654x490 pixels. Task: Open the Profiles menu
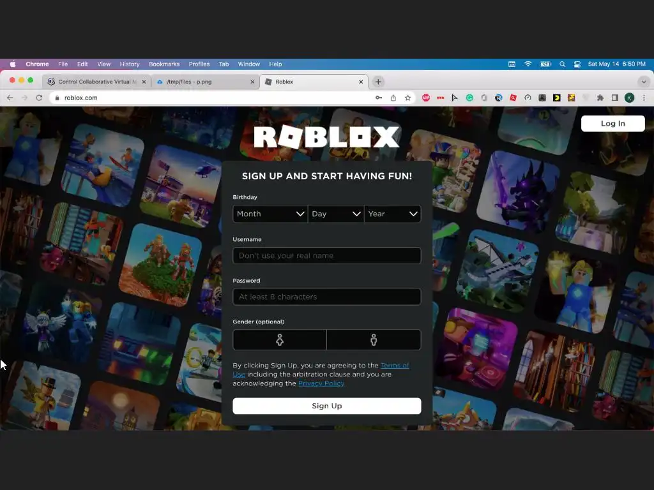(x=199, y=64)
